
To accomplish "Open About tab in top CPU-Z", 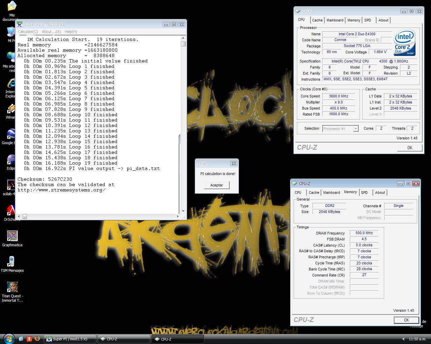I will (383, 20).
